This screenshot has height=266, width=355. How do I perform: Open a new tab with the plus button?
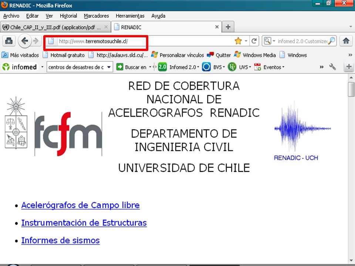tap(228, 27)
